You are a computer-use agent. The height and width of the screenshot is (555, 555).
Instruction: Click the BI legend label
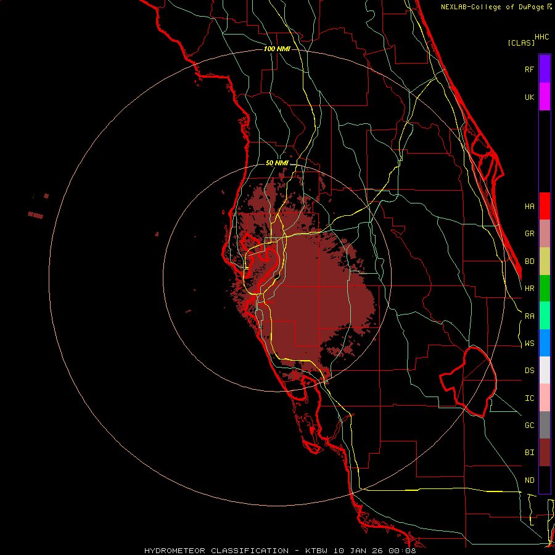point(529,453)
